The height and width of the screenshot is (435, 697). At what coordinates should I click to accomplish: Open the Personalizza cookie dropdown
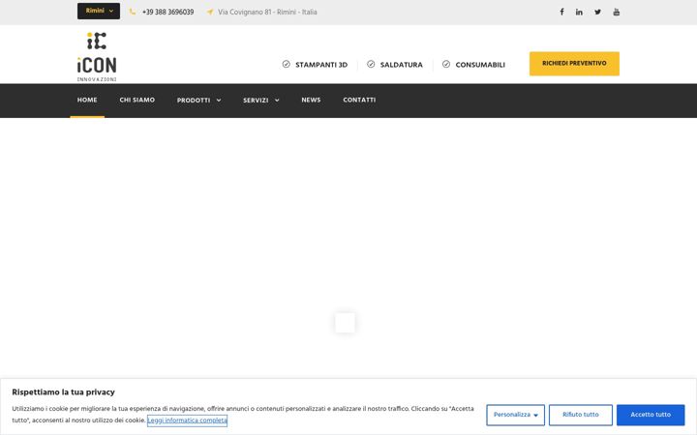point(516,415)
